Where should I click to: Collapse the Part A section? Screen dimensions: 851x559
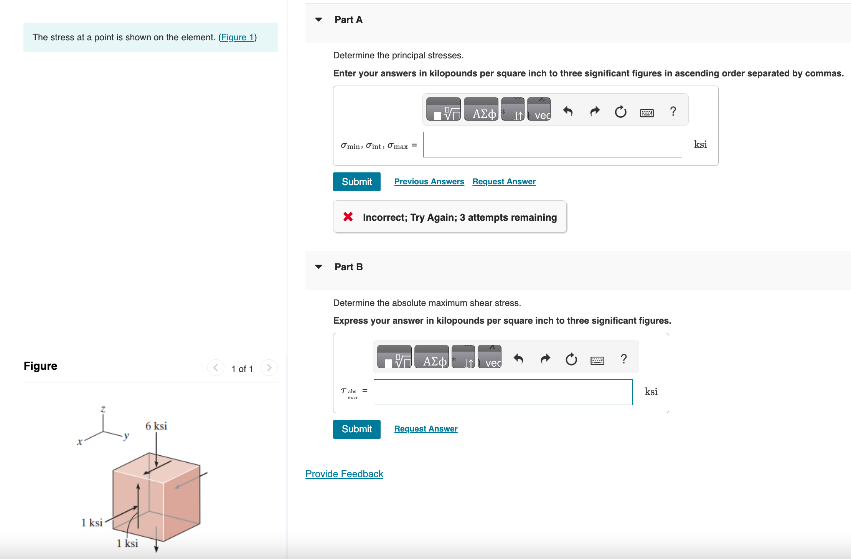coord(318,20)
